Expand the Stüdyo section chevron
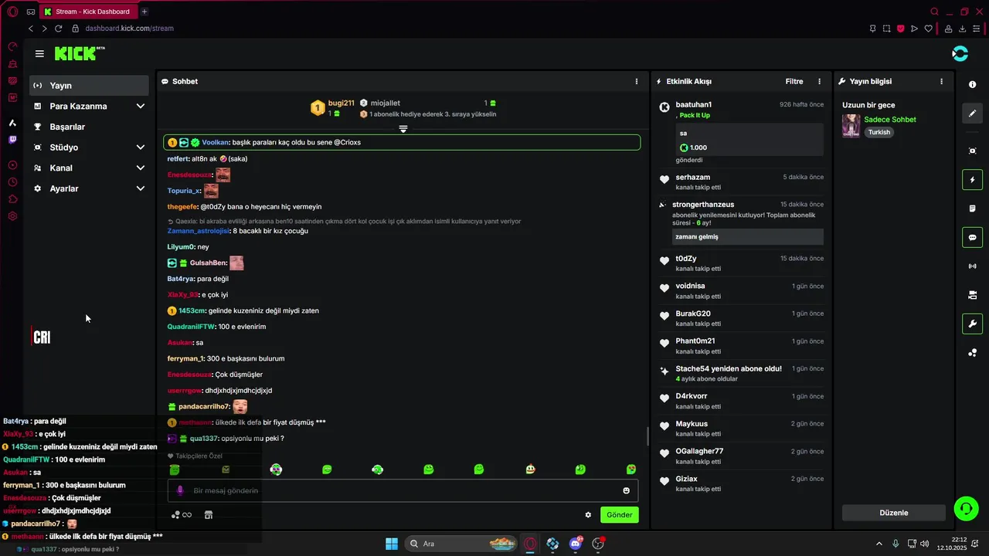The image size is (989, 556). 140,147
